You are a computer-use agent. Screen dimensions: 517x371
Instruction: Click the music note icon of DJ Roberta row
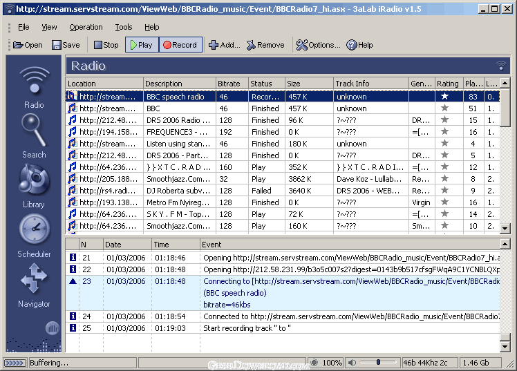(72, 190)
